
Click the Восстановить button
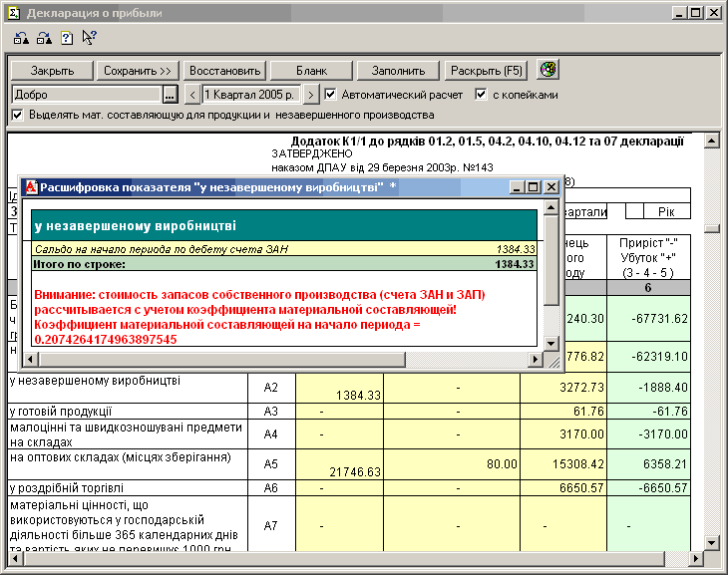[224, 71]
